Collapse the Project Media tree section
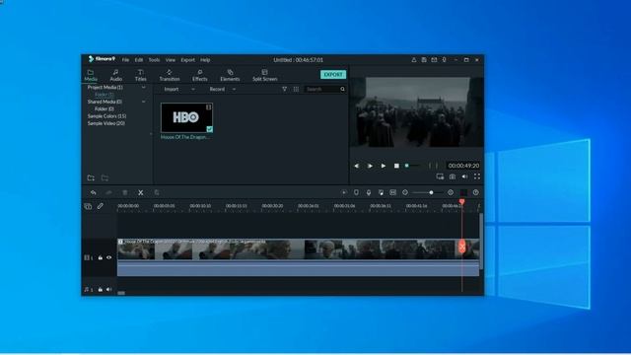Image resolution: width=631 pixels, height=355 pixels. tap(143, 88)
